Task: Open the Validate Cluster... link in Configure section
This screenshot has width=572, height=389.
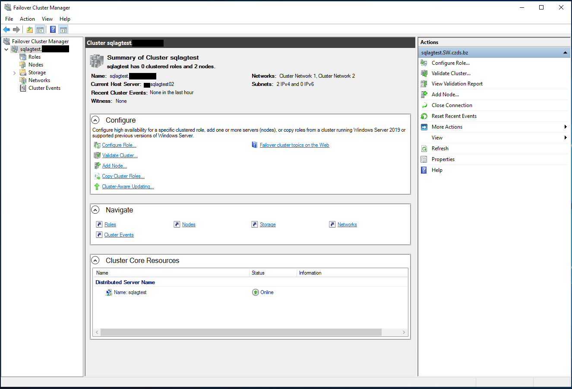Action: (120, 155)
